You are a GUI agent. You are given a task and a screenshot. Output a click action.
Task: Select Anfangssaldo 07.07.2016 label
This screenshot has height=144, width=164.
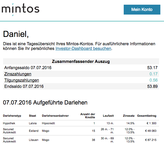pyautogui.click(x=28, y=68)
